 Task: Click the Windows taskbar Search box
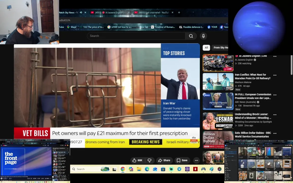click(x=91, y=169)
